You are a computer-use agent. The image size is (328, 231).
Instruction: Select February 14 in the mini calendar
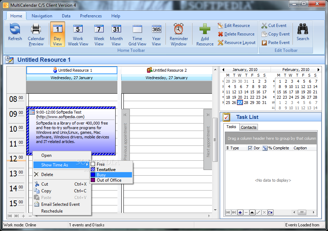click(x=315, y=87)
